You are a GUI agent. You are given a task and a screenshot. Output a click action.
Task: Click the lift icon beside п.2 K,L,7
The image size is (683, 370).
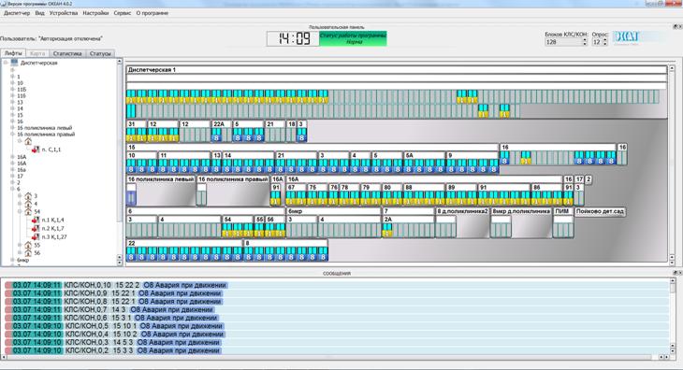point(36,228)
